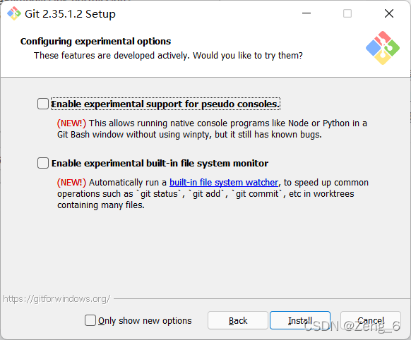Close the Git Setup dialog
Image resolution: width=411 pixels, height=340 pixels.
pyautogui.click(x=389, y=13)
